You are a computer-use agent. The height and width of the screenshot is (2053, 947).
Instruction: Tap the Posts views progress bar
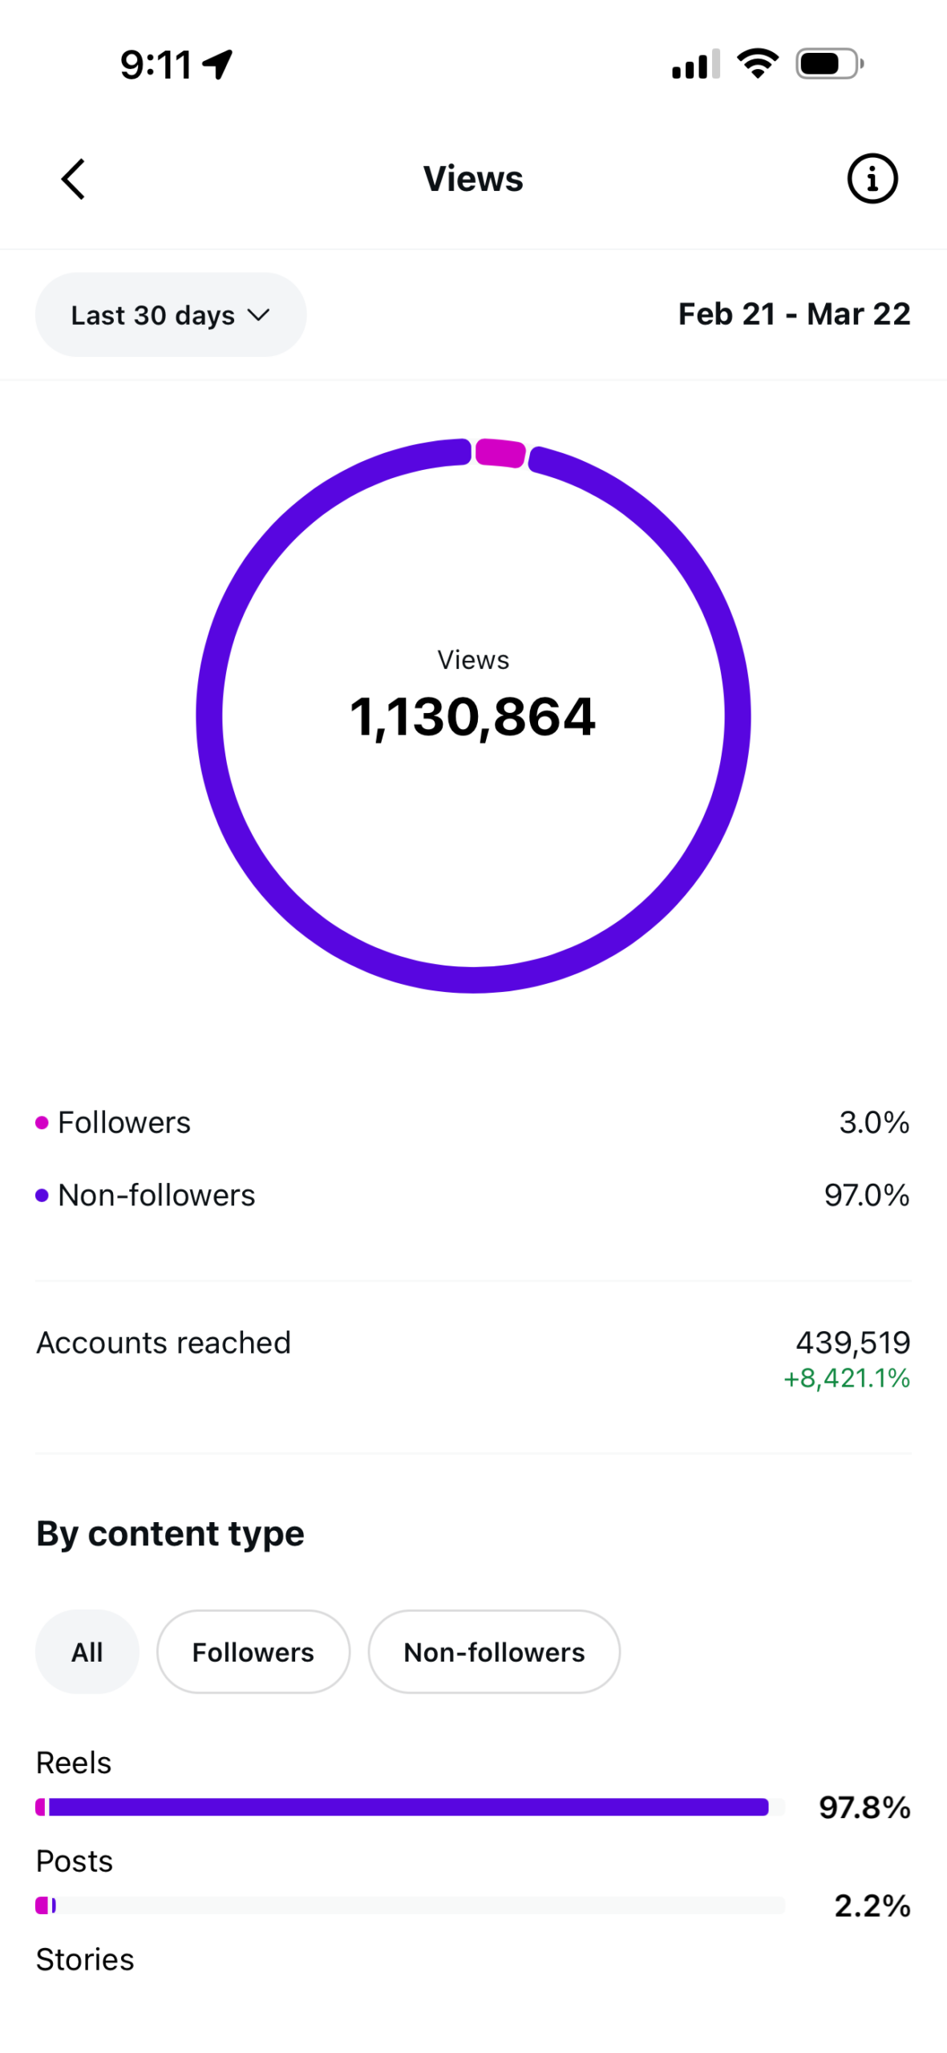point(410,1905)
